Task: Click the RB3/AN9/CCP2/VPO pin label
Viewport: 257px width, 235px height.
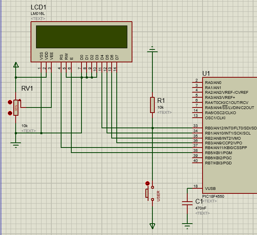Action: click(x=224, y=143)
